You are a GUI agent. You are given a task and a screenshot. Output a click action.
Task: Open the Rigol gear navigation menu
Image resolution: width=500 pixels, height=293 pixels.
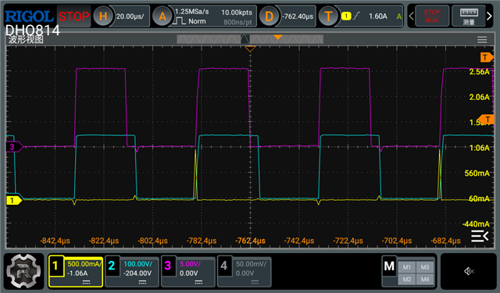click(x=24, y=271)
